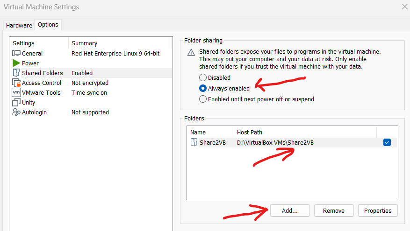Open shared folder Properties

[x=378, y=210]
